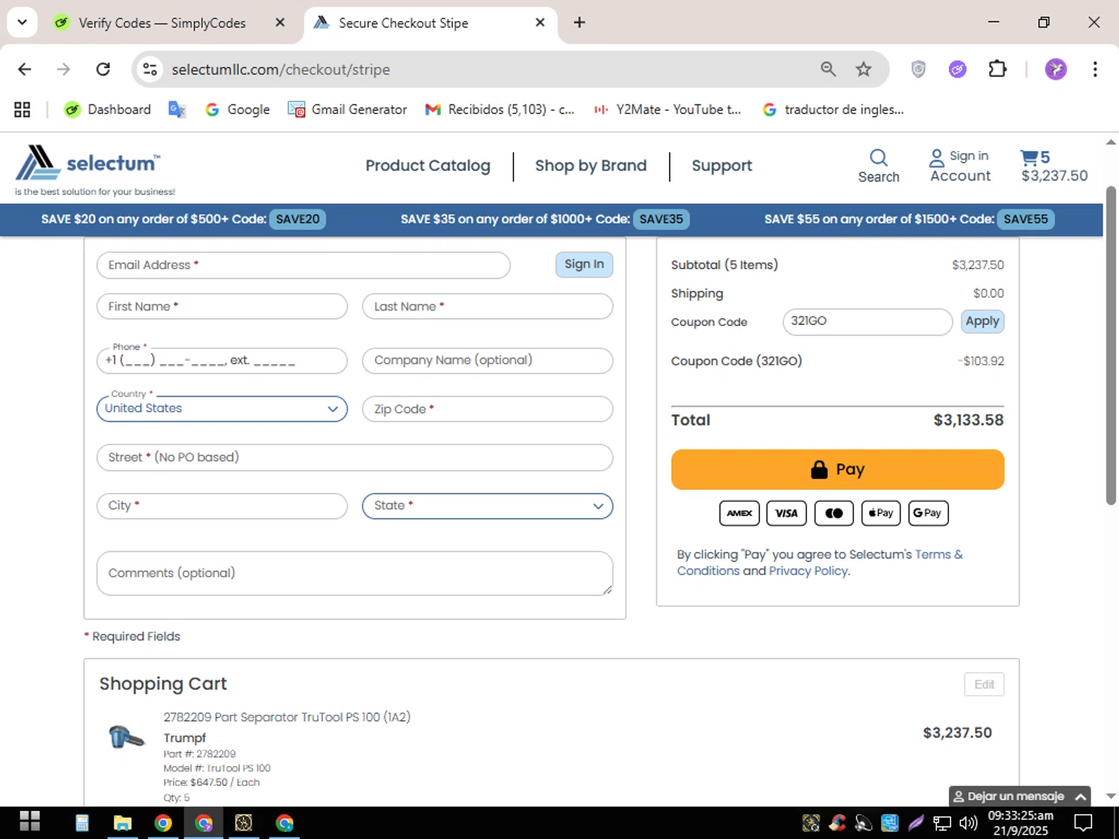
Task: Select the Secure Checkout Stipe tab
Action: pos(430,22)
